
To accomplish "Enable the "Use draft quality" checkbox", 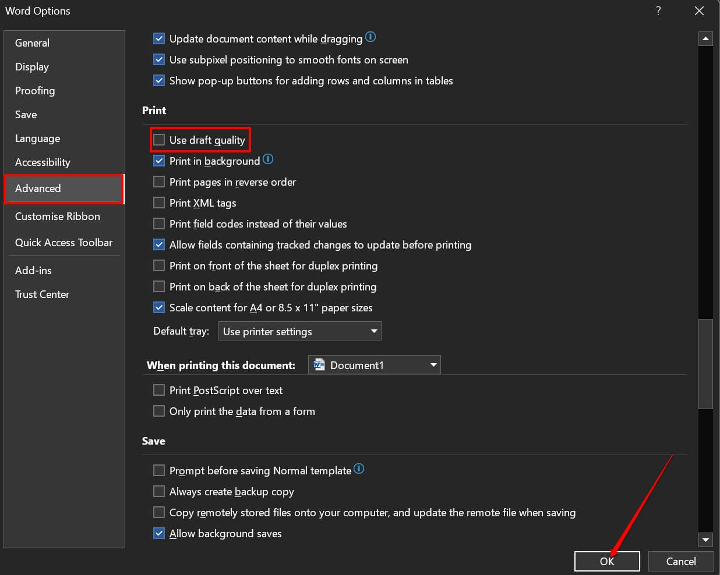I will [x=158, y=140].
